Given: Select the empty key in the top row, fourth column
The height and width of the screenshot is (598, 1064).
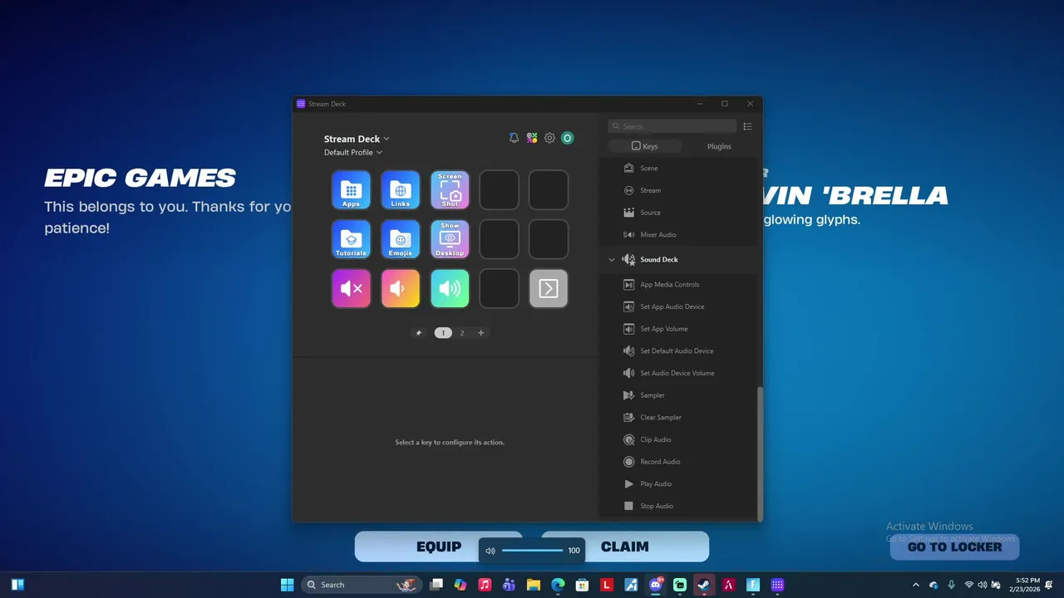Looking at the screenshot, I should coord(499,190).
